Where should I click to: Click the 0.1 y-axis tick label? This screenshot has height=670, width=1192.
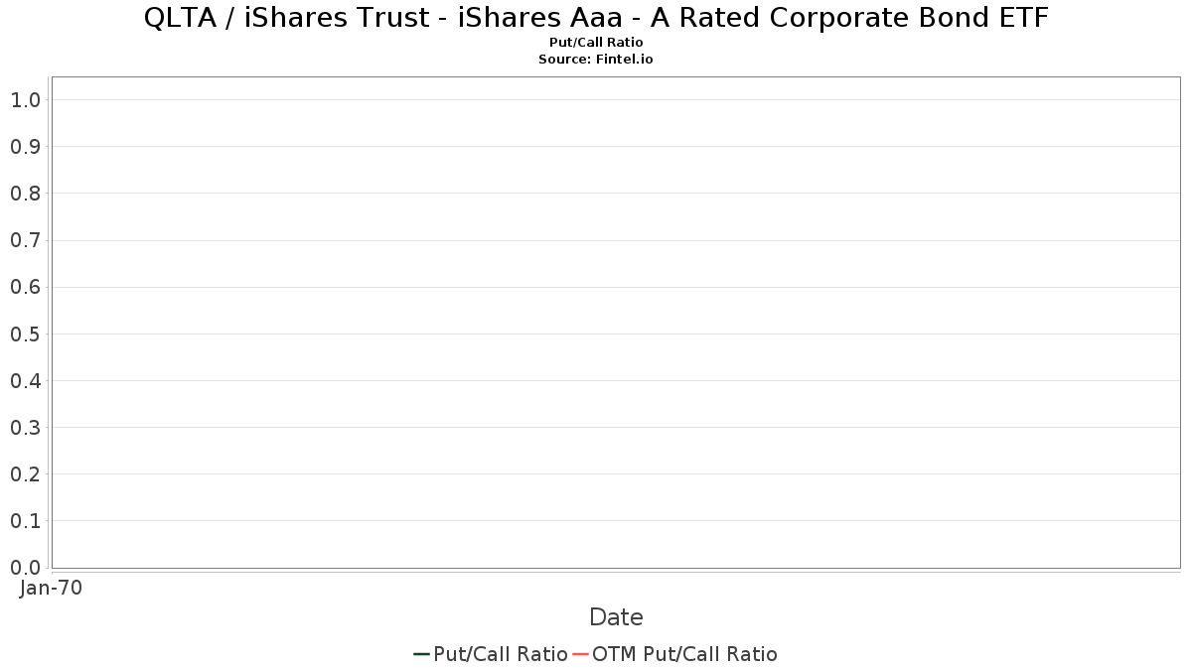point(26,521)
